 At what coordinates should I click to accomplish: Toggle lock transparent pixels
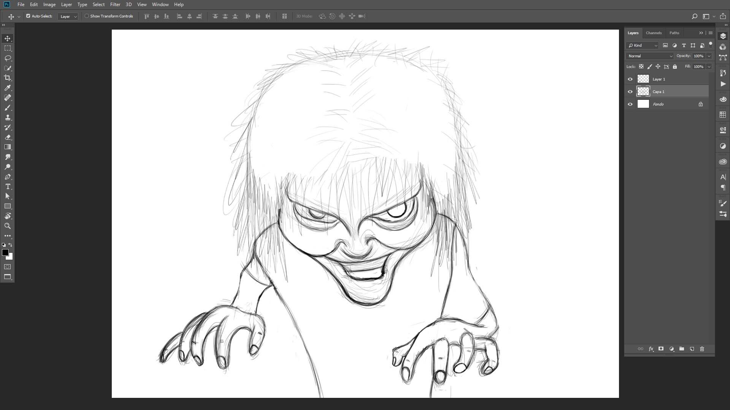tap(641, 66)
